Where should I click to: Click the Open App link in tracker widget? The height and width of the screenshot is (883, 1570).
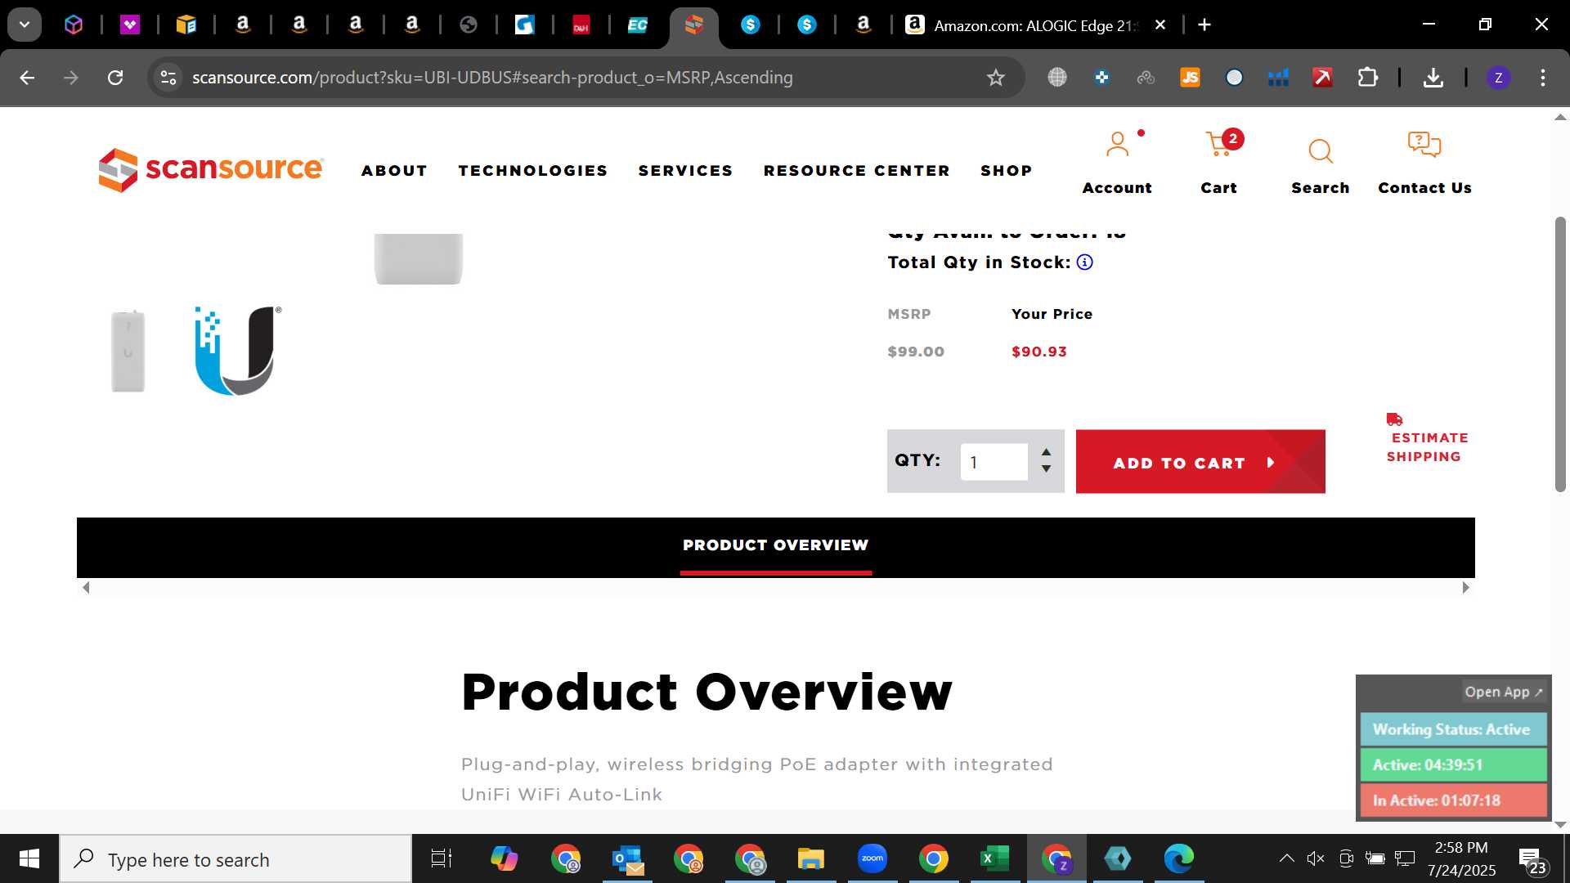click(1504, 692)
